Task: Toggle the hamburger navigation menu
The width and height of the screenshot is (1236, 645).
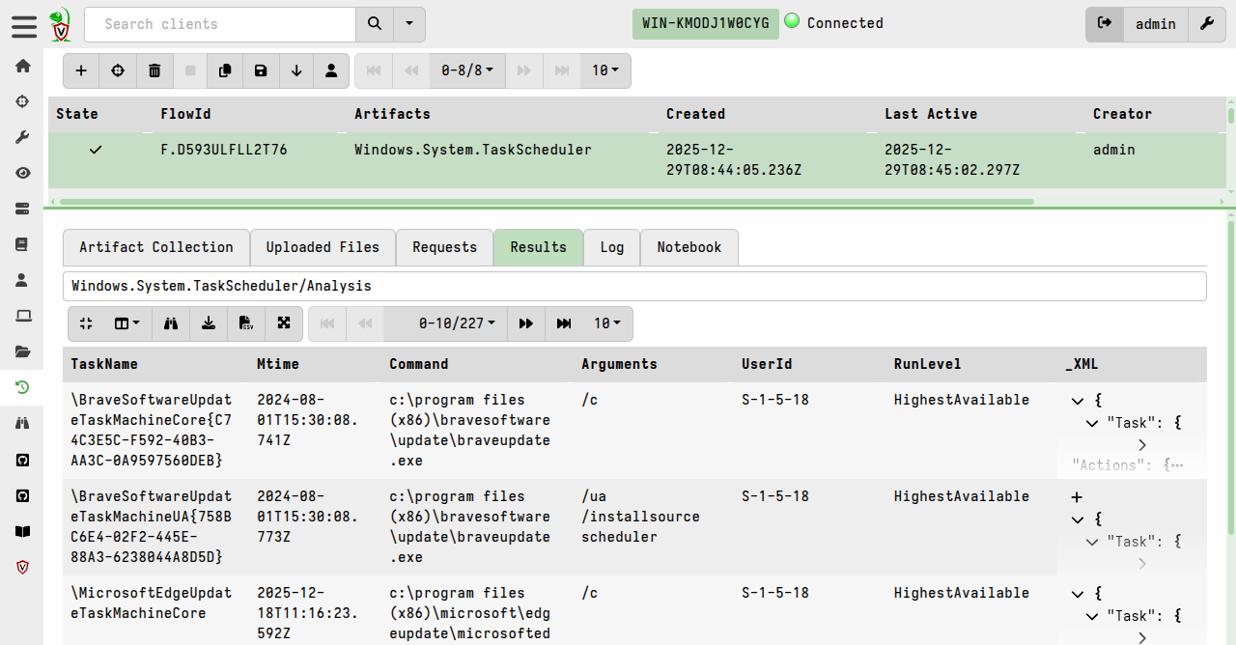Action: (x=24, y=25)
